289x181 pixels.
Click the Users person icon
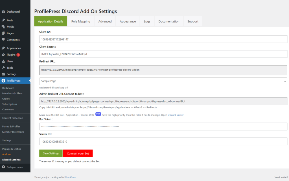click(x=3, y=61)
